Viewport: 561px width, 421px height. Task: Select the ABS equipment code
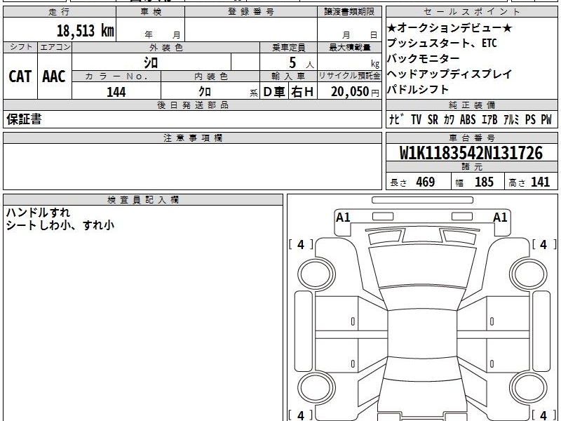pos(468,119)
